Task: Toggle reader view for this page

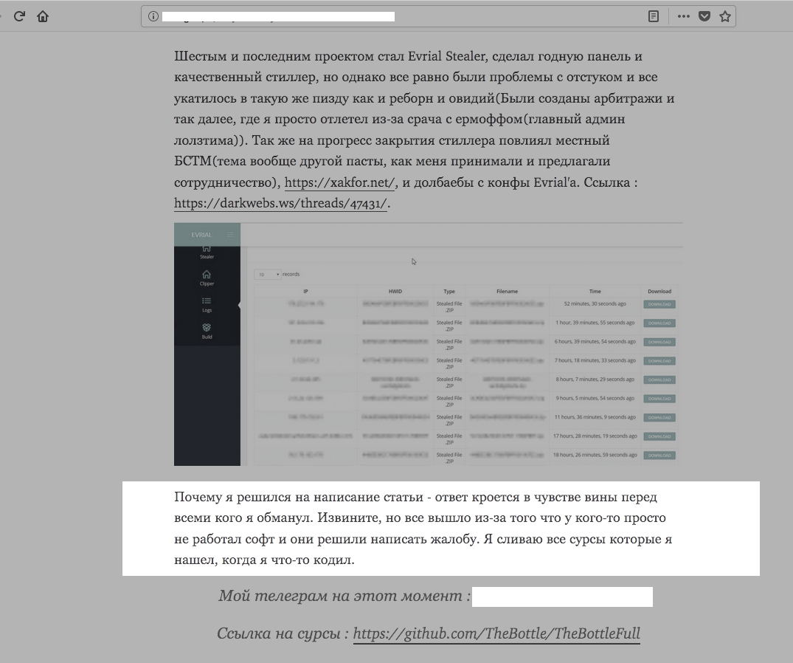Action: pyautogui.click(x=654, y=16)
